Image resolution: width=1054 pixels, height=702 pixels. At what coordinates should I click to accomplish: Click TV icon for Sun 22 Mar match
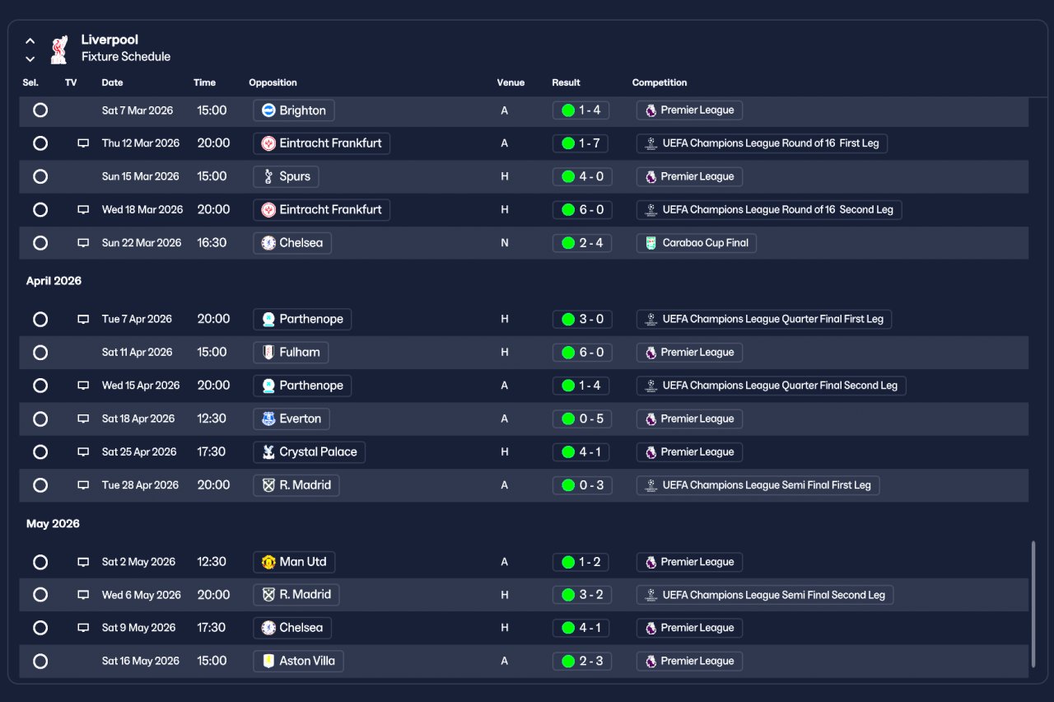(83, 243)
